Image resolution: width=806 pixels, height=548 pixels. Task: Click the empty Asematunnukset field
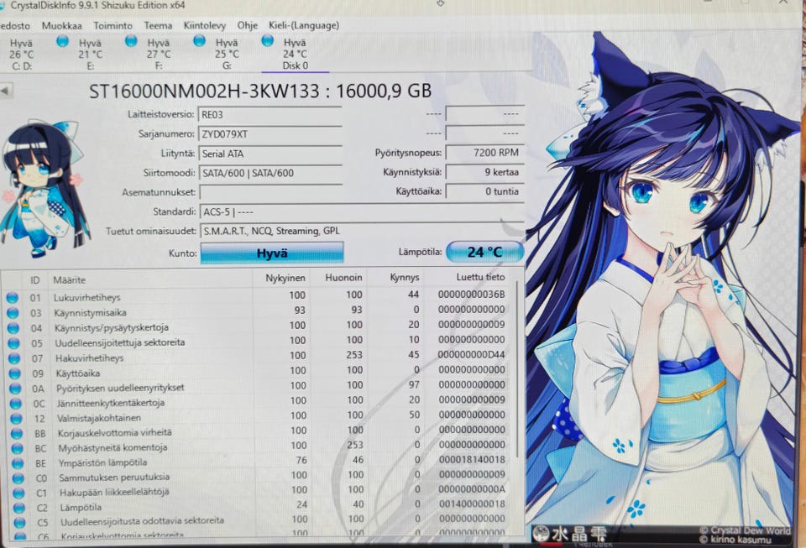click(271, 192)
